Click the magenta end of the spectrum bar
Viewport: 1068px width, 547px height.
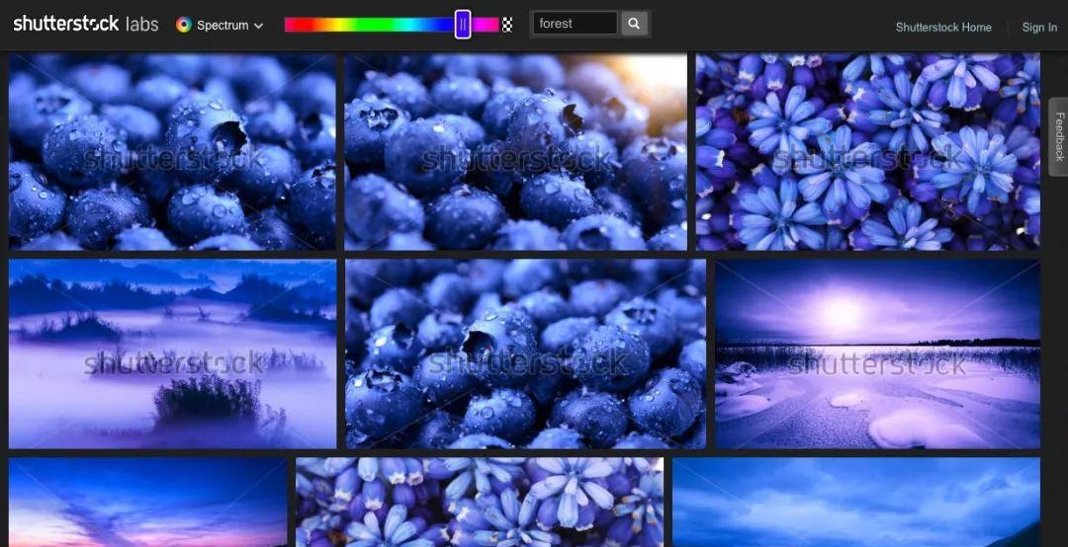(x=488, y=25)
